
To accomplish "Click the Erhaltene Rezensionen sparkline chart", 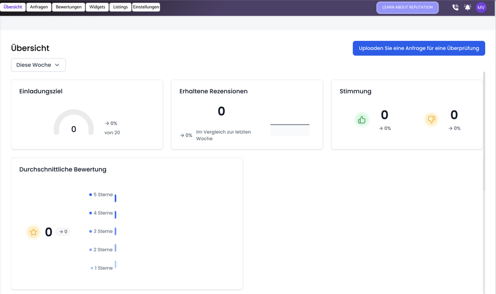I will [x=290, y=130].
